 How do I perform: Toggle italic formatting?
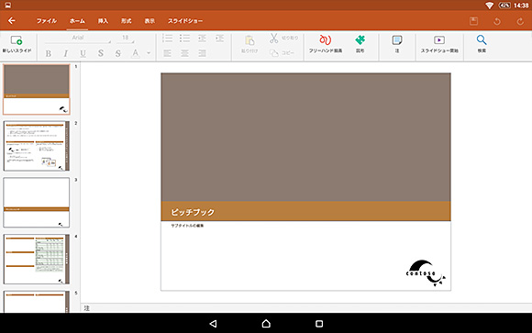66,53
